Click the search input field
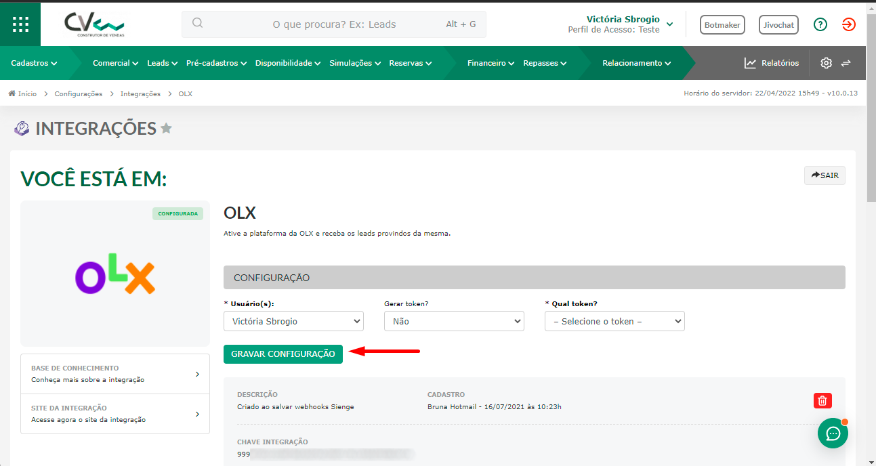This screenshot has height=466, width=876. (x=334, y=24)
